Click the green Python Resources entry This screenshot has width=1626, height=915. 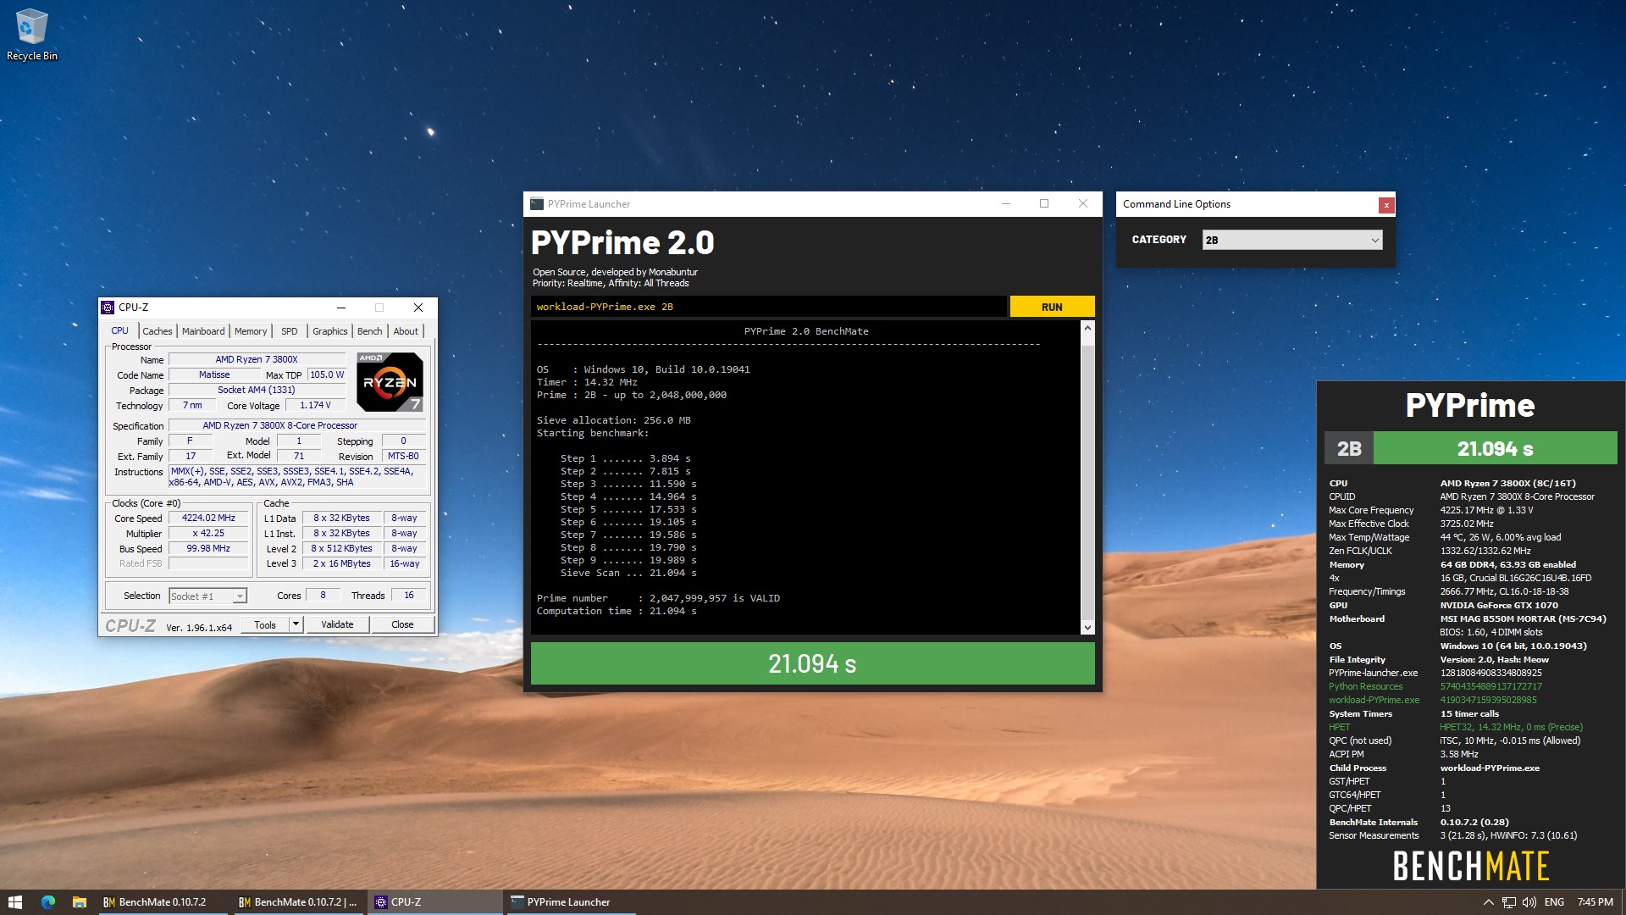[x=1365, y=686]
